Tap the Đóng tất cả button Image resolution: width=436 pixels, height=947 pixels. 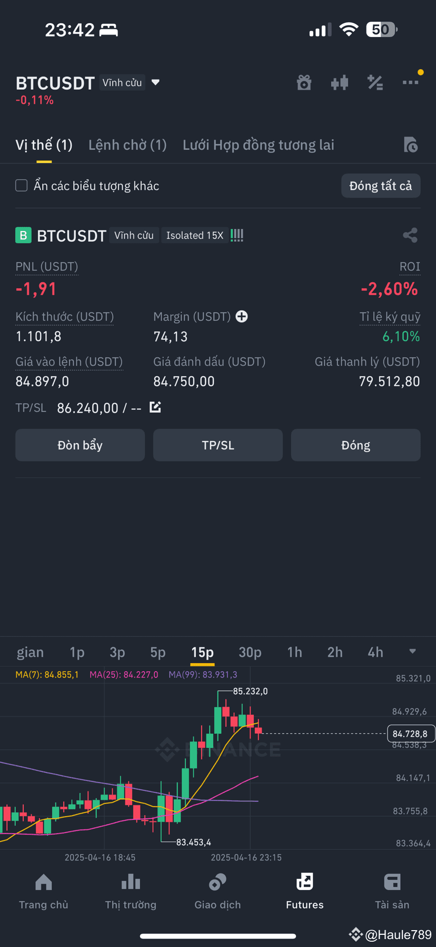coord(381,186)
